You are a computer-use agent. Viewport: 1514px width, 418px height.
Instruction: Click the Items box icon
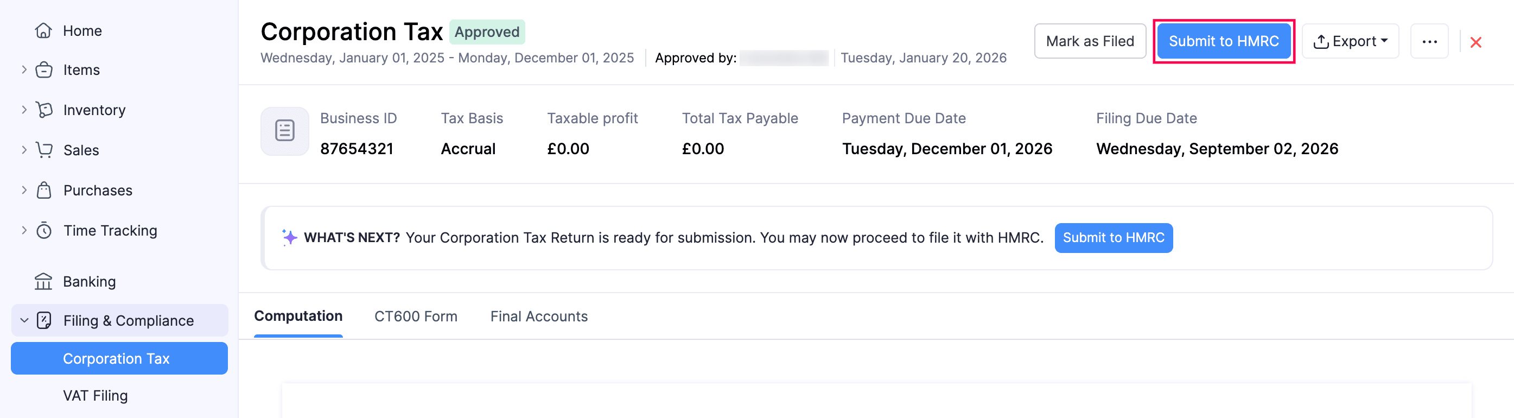44,69
